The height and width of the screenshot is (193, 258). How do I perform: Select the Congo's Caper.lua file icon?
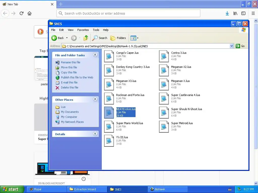coord(109,56)
